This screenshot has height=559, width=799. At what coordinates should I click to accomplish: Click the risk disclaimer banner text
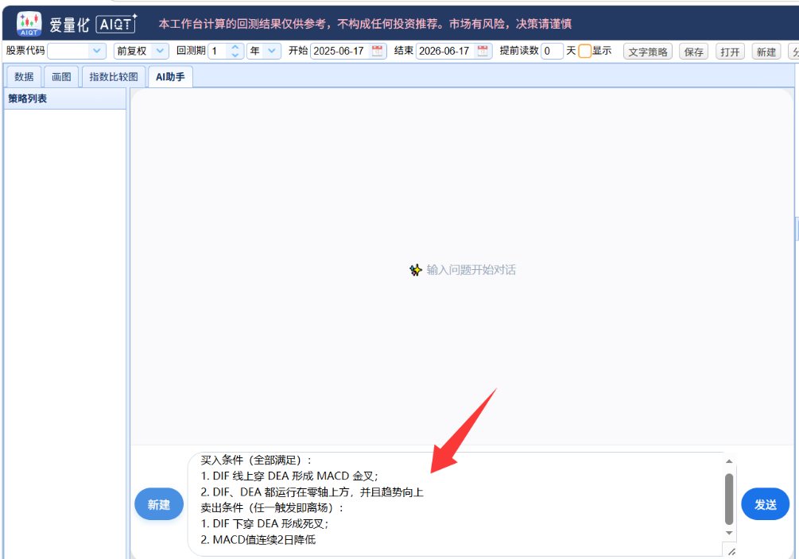pos(365,24)
